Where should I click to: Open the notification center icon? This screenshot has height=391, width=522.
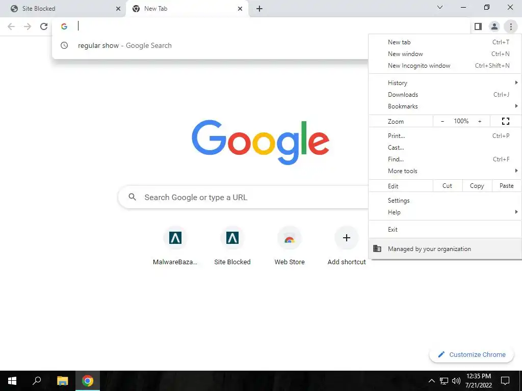505,381
